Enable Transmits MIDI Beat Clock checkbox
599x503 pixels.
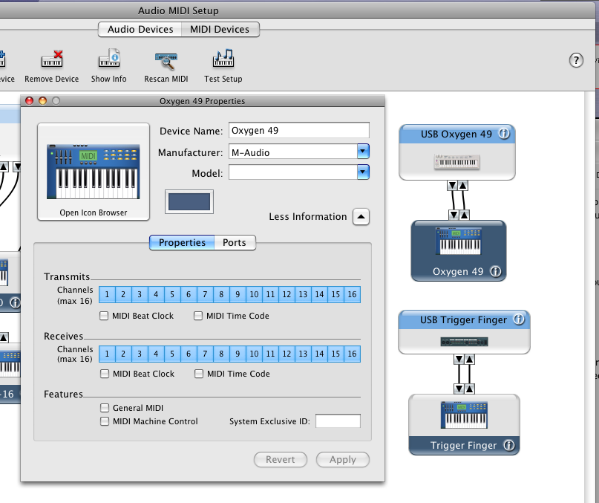point(104,316)
